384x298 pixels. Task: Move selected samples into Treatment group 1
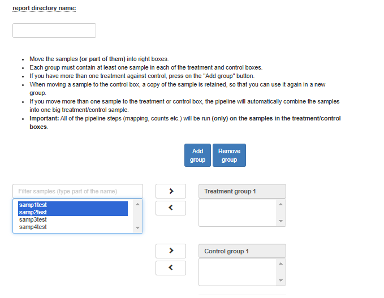(171, 191)
